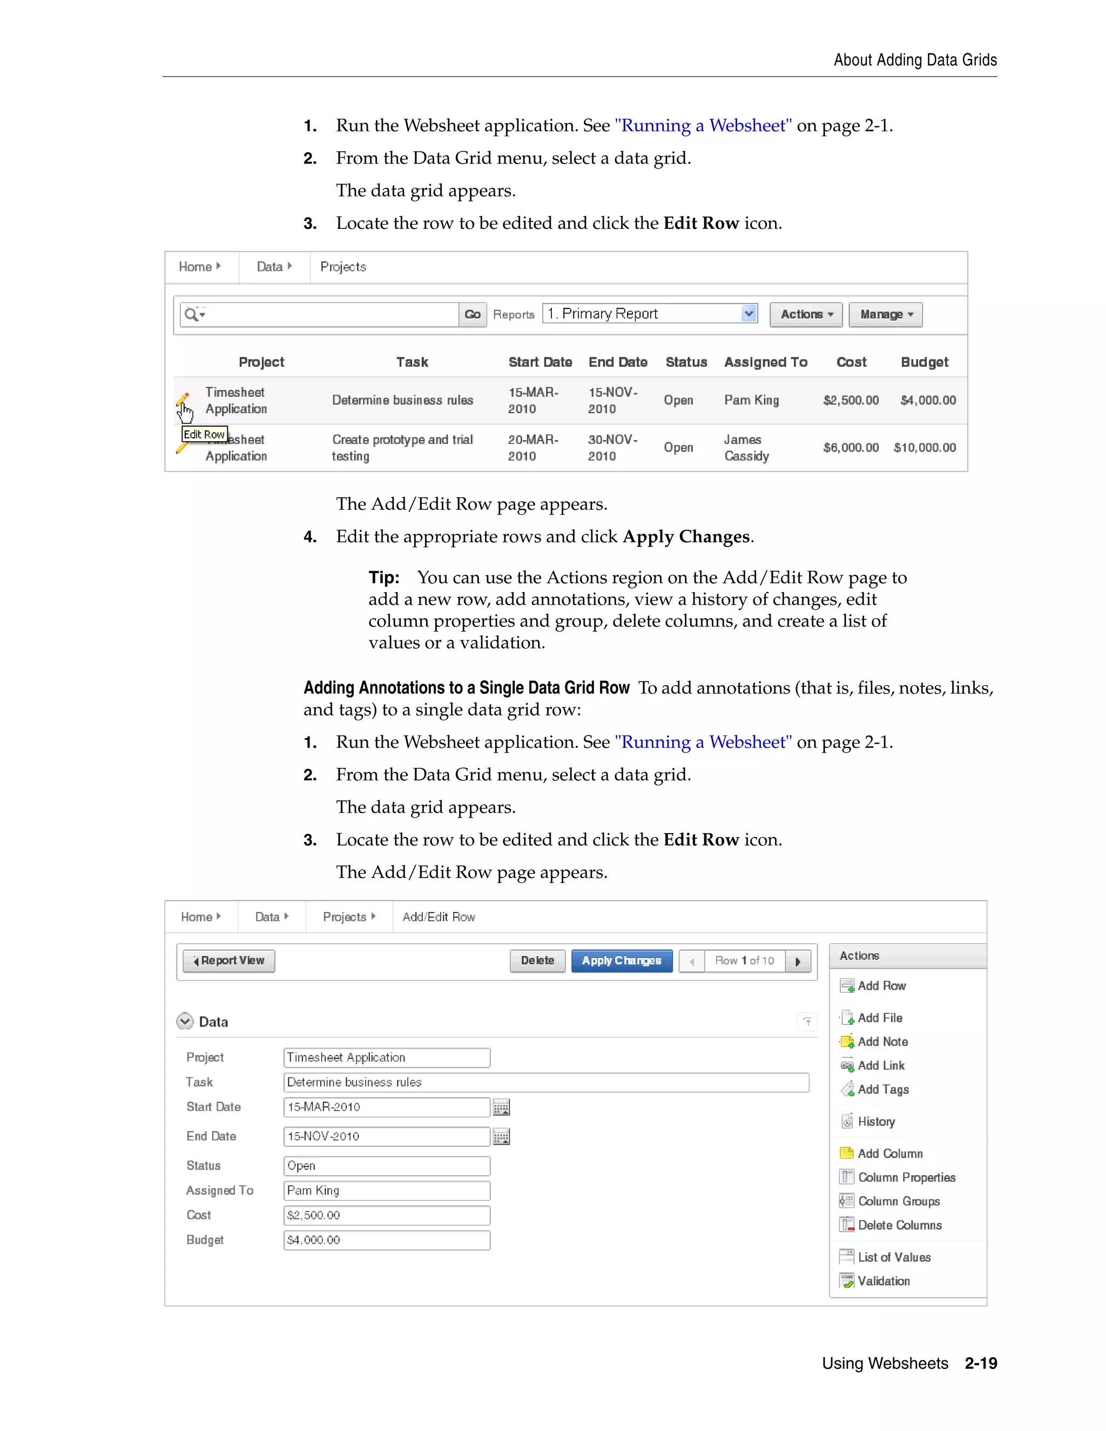
Task: Click the Assigned To input field
Action: (x=387, y=1191)
